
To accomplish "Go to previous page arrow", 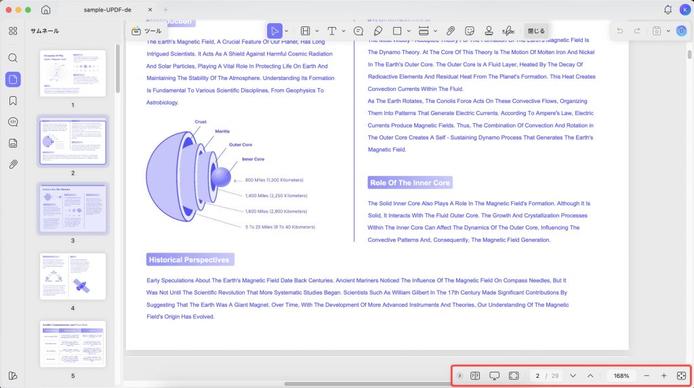I will pos(590,376).
